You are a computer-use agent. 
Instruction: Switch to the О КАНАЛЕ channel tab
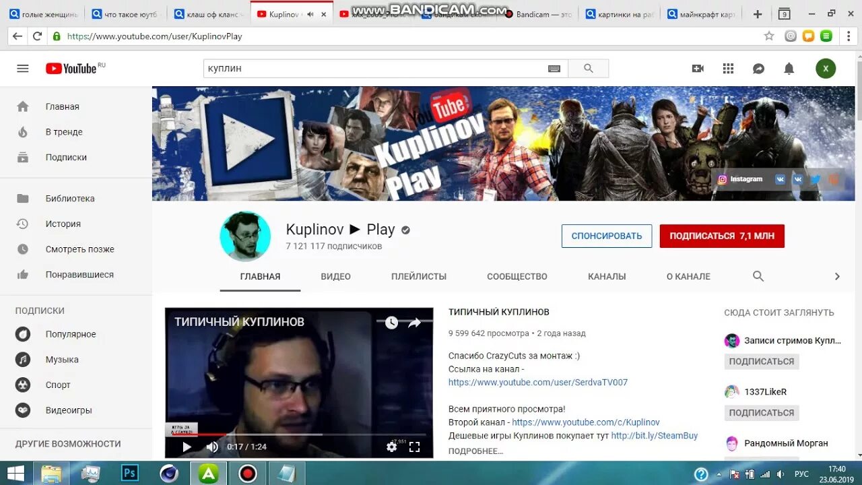[x=688, y=276]
